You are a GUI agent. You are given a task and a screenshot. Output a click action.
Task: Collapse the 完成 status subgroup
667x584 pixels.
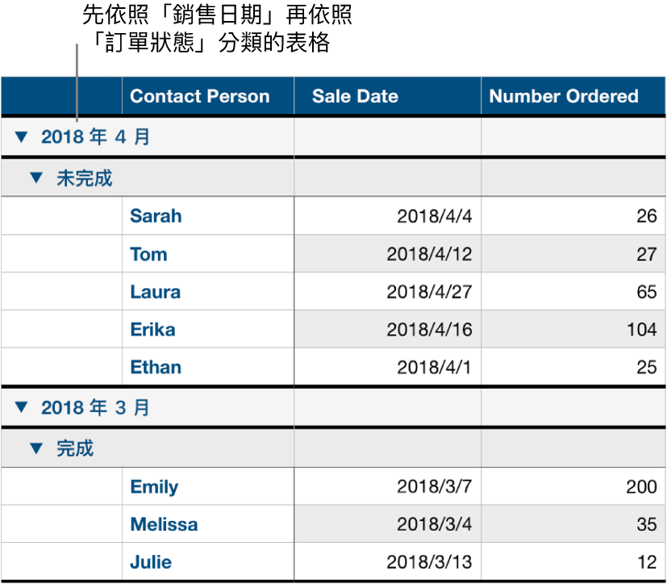[x=37, y=448]
